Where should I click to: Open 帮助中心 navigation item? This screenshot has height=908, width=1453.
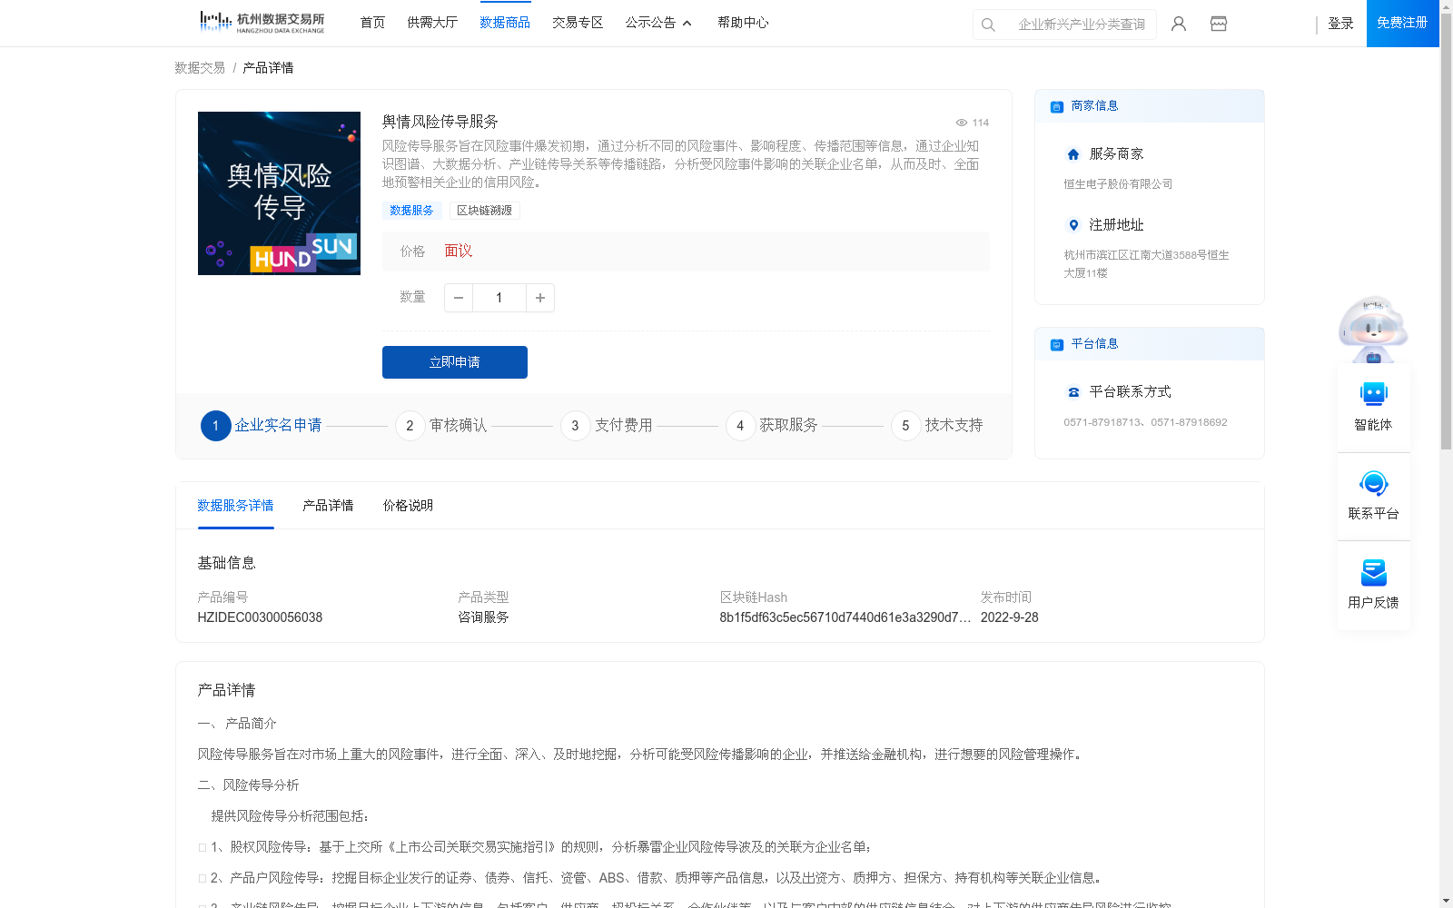743,23
